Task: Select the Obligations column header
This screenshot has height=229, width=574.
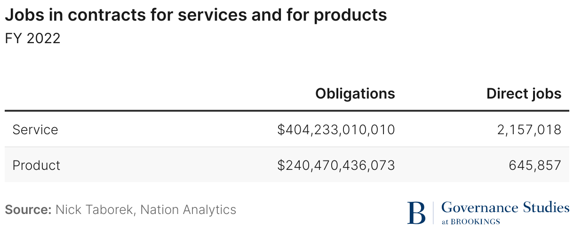Action: click(355, 93)
